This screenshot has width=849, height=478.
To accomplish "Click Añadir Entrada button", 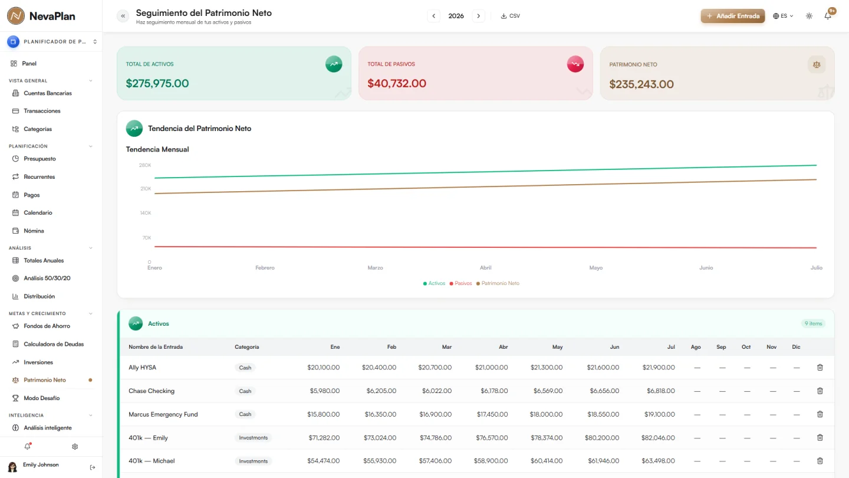I will click(x=733, y=16).
